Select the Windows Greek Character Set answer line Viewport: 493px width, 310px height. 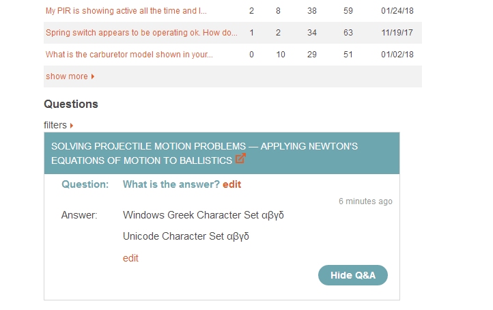click(203, 215)
